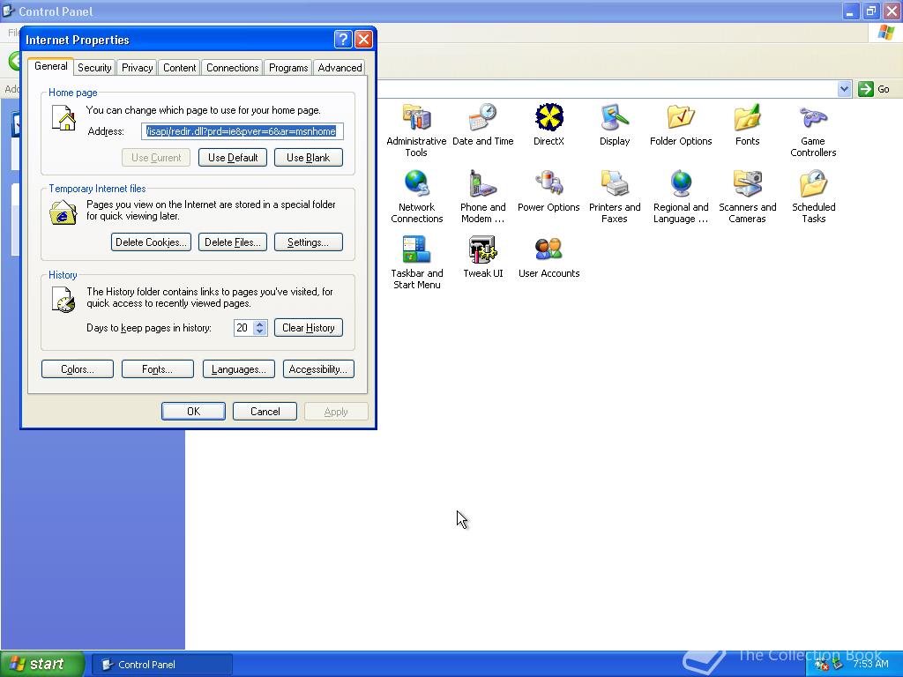This screenshot has width=903, height=677.
Task: Click the home page Address field
Action: [243, 131]
